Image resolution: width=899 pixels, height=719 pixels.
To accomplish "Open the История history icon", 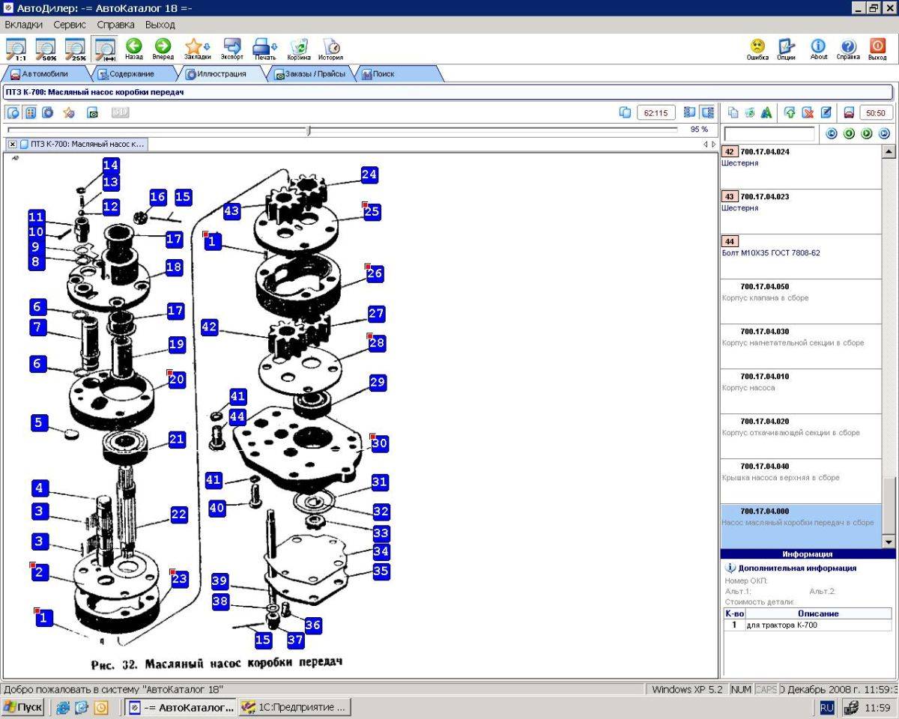I will pos(330,49).
